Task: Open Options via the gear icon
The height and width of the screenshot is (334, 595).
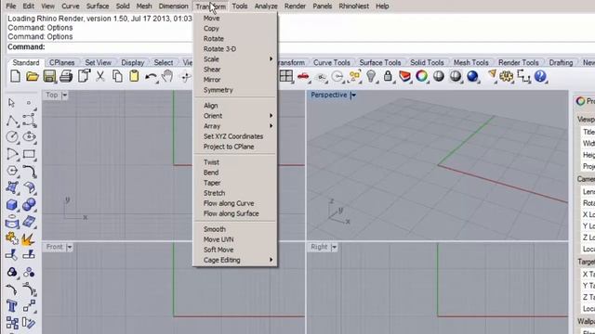Action: click(506, 76)
